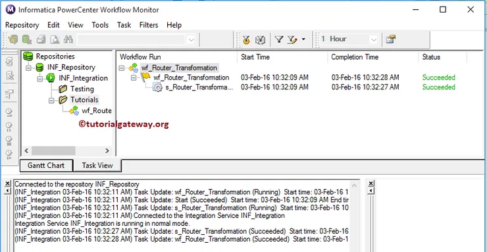Viewport: 487px width, 252px height.
Task: Click the clock with stop square icon
Action: [9, 140]
